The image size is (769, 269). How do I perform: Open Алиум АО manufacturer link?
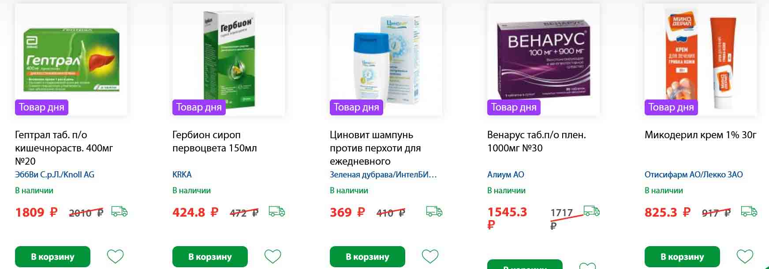[x=506, y=174]
